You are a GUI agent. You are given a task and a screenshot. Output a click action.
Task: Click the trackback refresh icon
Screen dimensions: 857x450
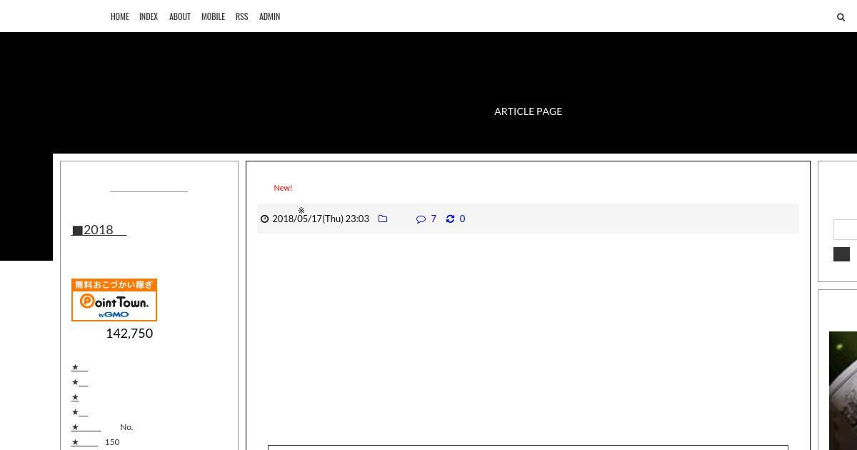(450, 219)
